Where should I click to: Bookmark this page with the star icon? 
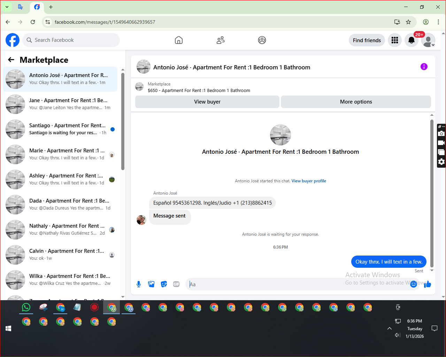click(x=408, y=22)
